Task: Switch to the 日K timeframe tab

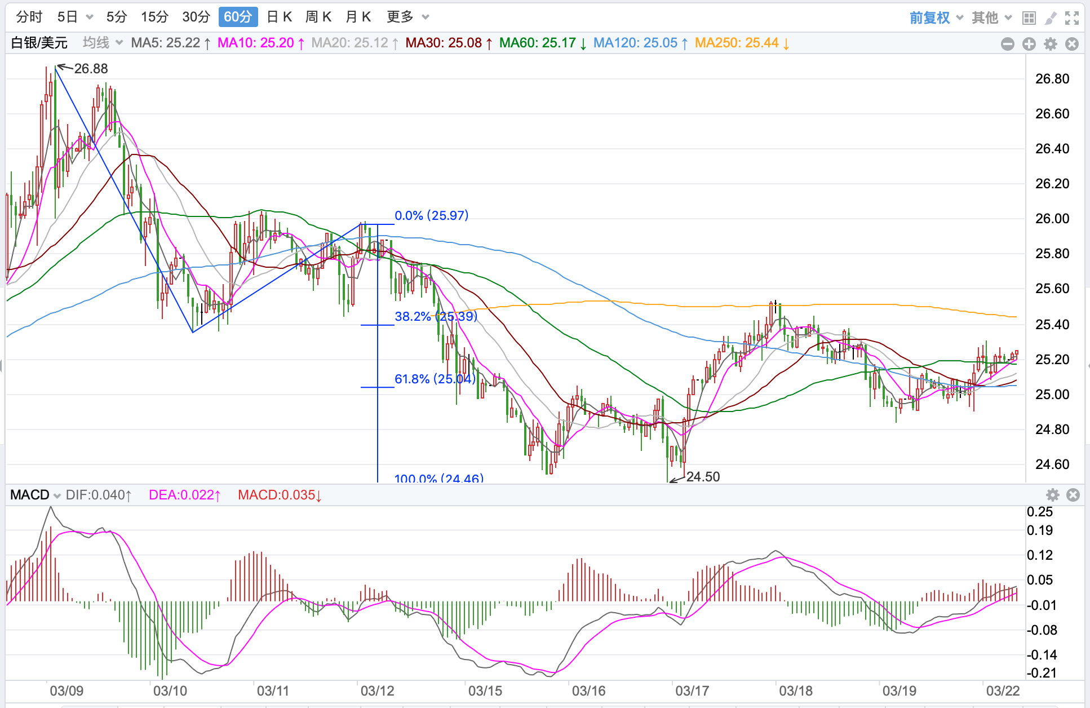Action: tap(279, 17)
